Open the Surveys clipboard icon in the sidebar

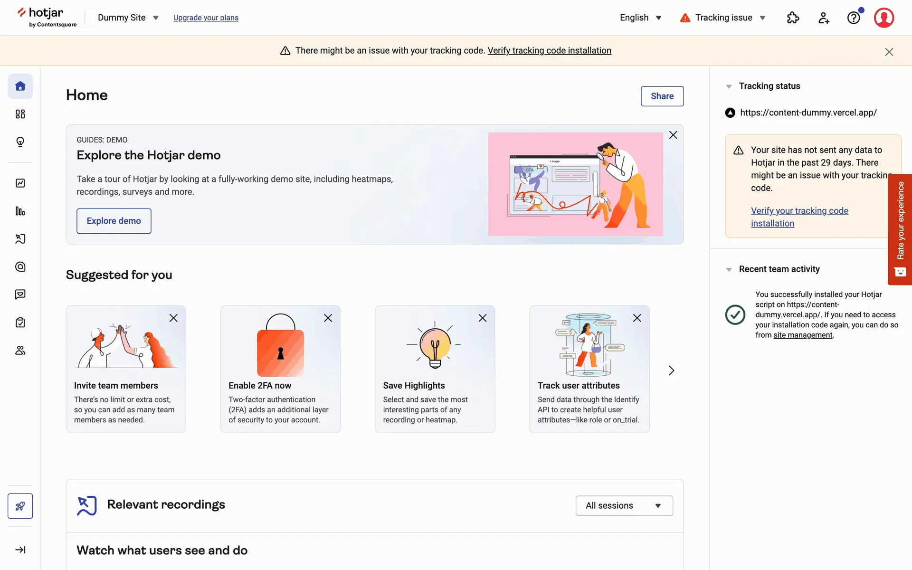pos(20,323)
